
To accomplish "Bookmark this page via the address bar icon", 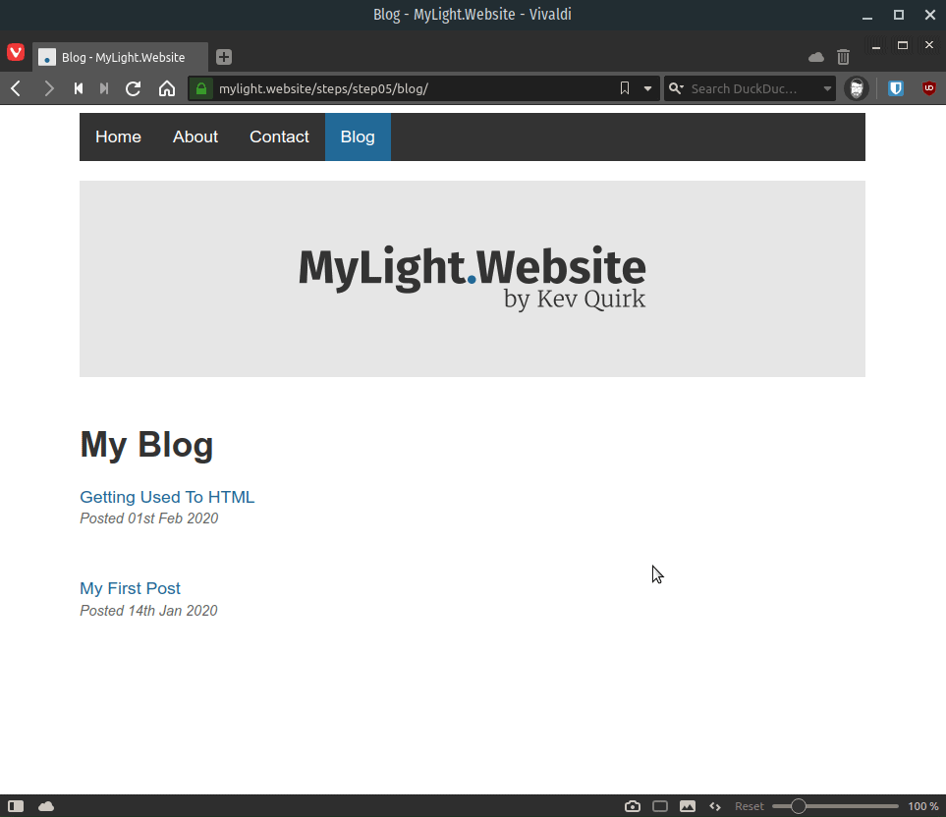I will tap(624, 88).
